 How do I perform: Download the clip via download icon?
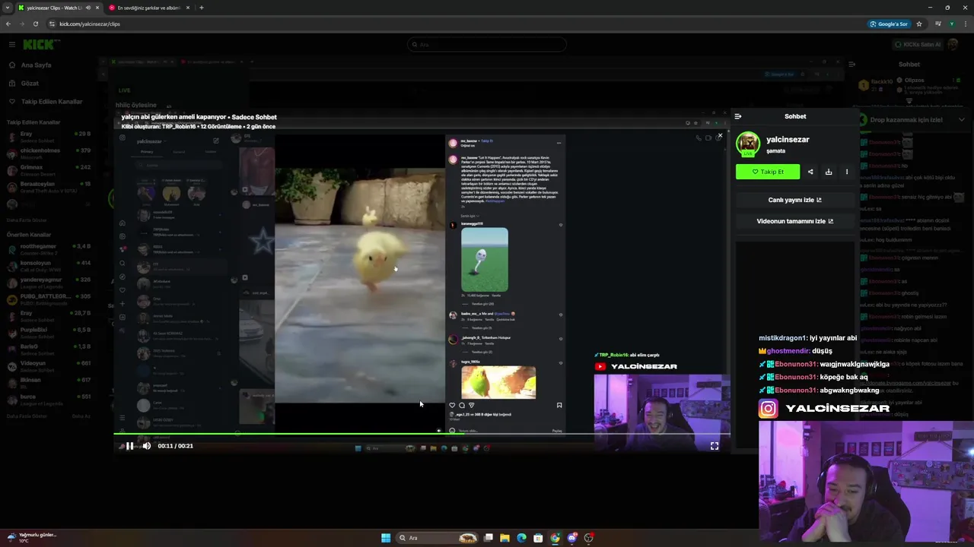(x=829, y=172)
